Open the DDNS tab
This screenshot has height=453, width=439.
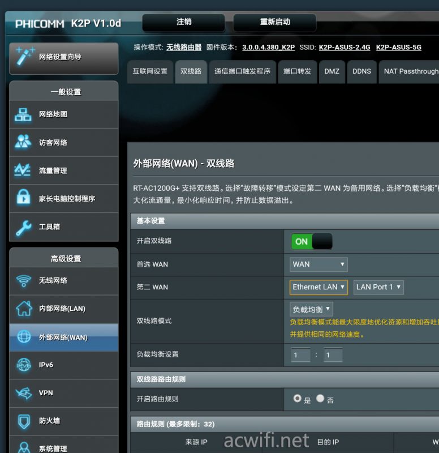(361, 71)
